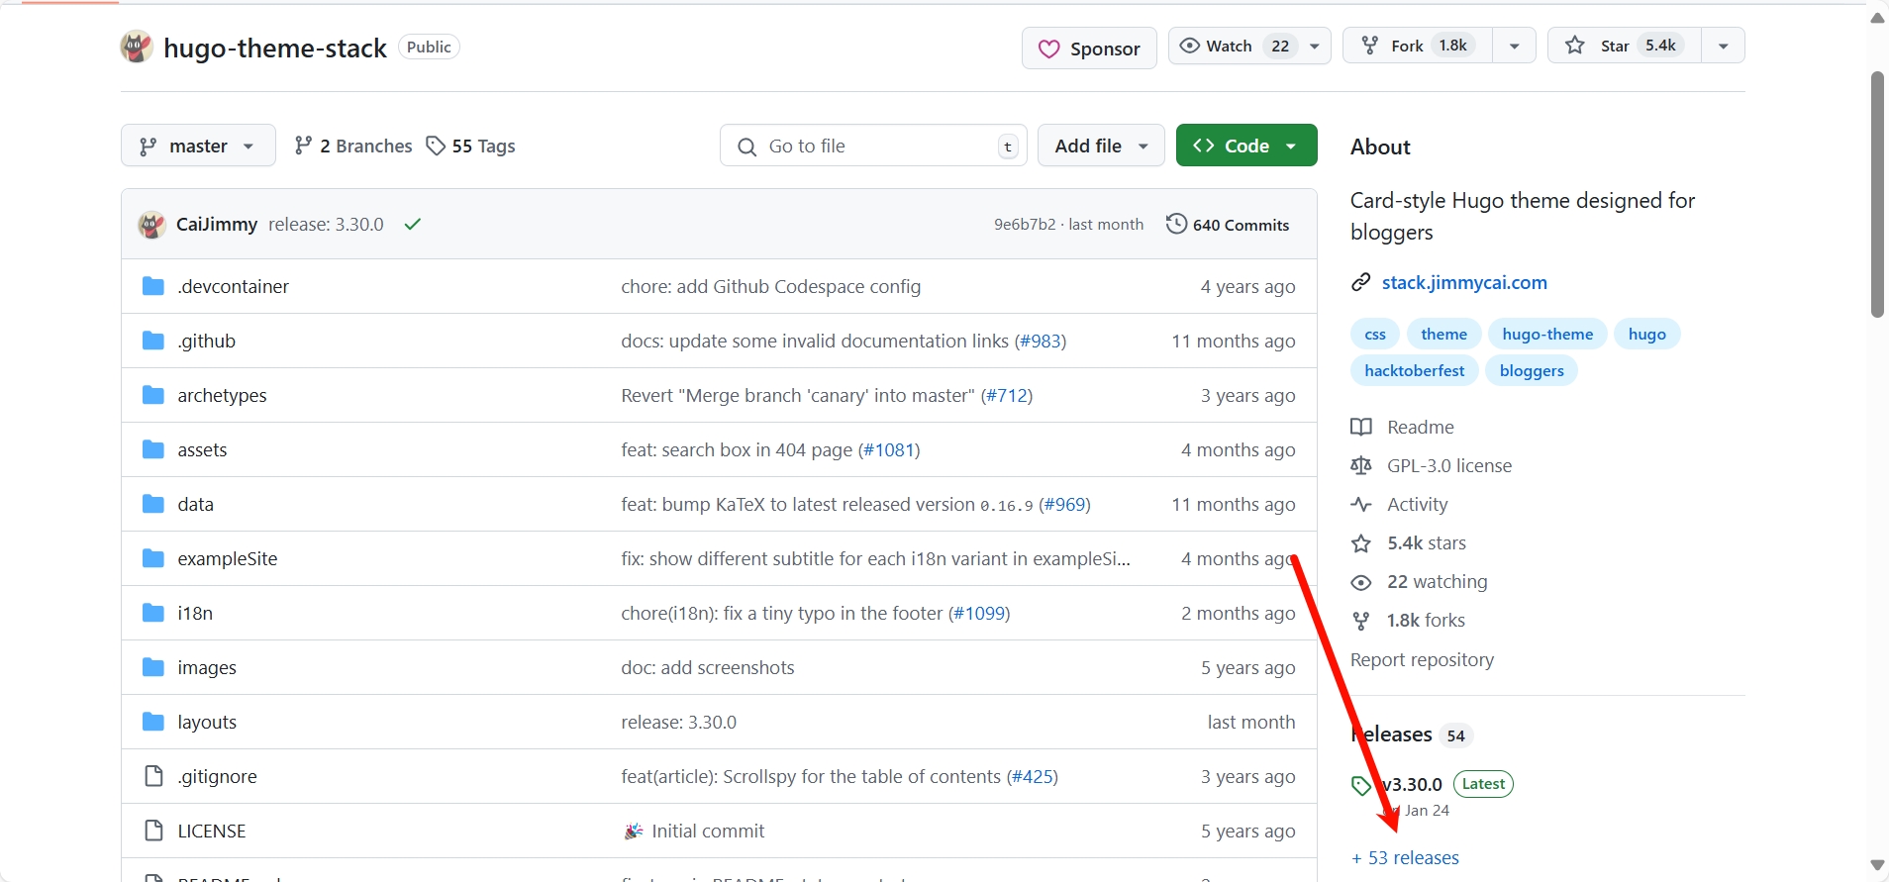Open the release: 3.30.0 latest commit message
Image resolution: width=1889 pixels, height=882 pixels.
[x=326, y=225]
